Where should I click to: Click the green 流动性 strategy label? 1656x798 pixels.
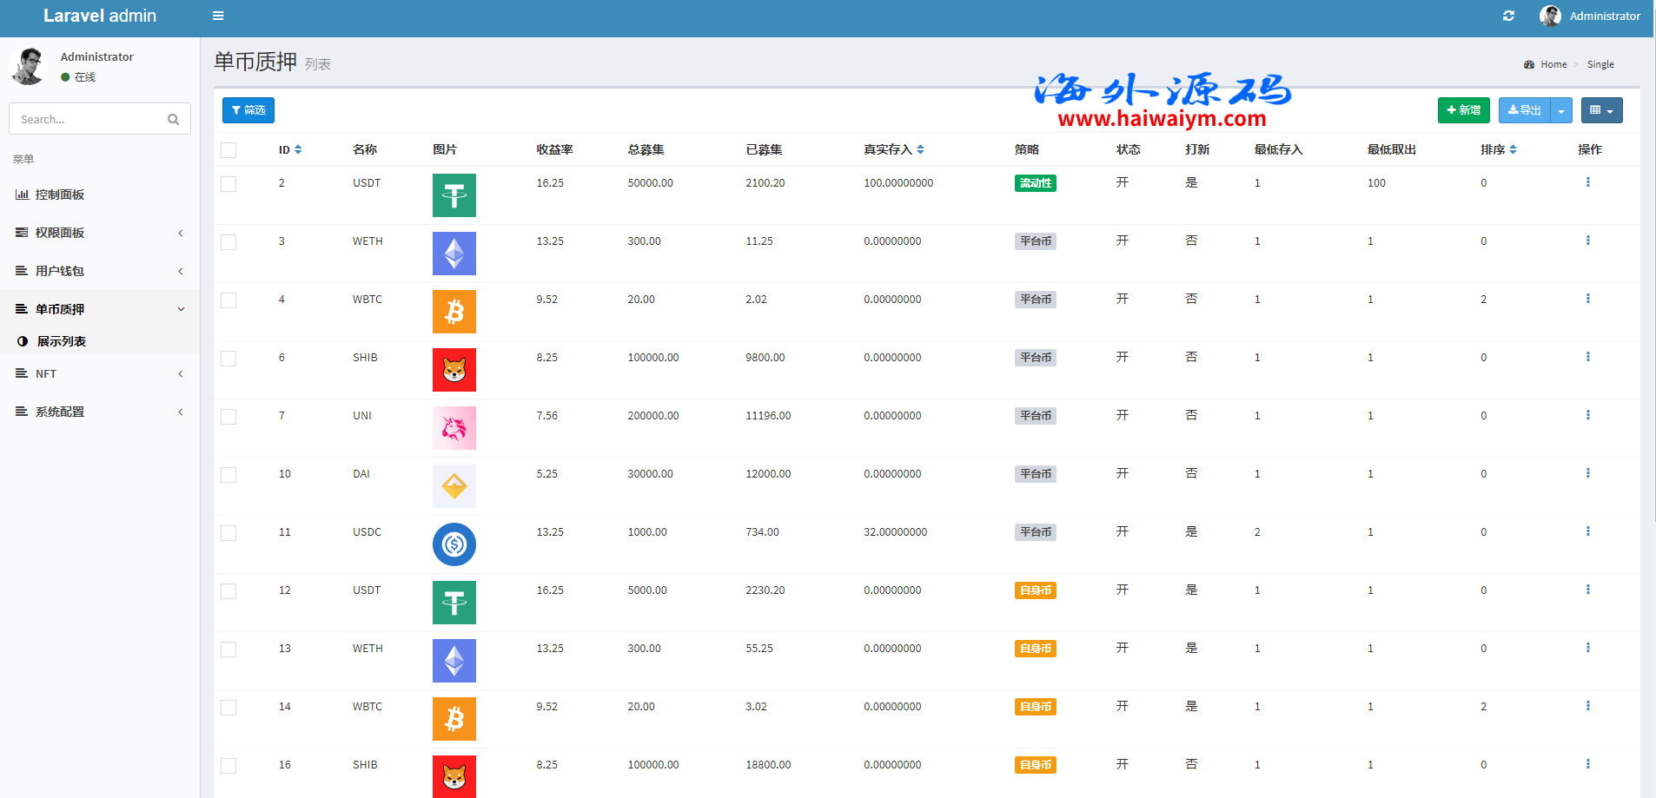coord(1035,183)
